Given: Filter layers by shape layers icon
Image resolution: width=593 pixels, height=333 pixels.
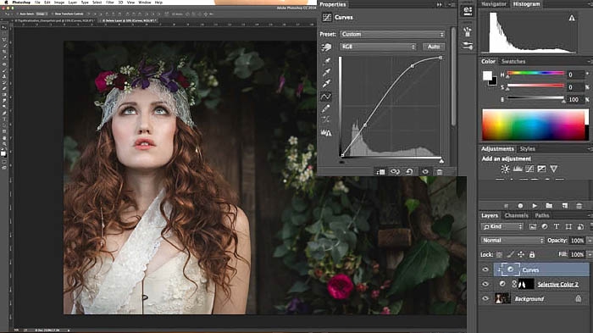Looking at the screenshot, I should click(x=568, y=227).
